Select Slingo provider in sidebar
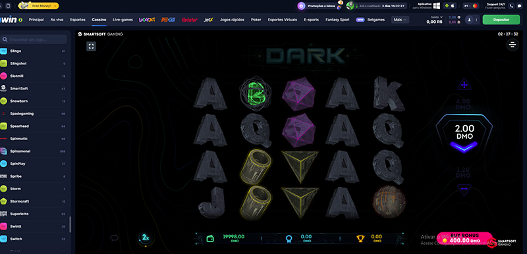The height and width of the screenshot is (254, 527). (34, 51)
